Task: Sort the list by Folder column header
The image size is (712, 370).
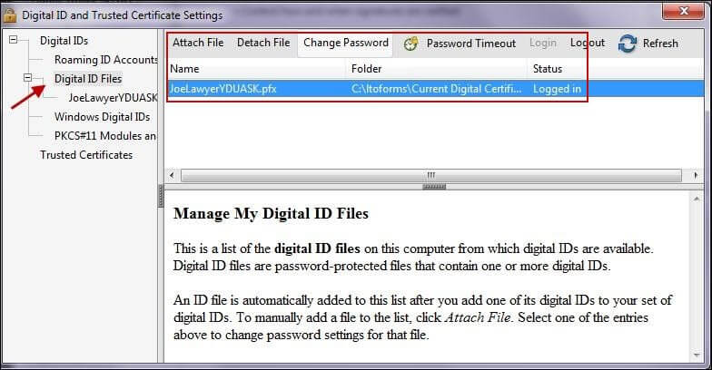Action: click(x=436, y=69)
